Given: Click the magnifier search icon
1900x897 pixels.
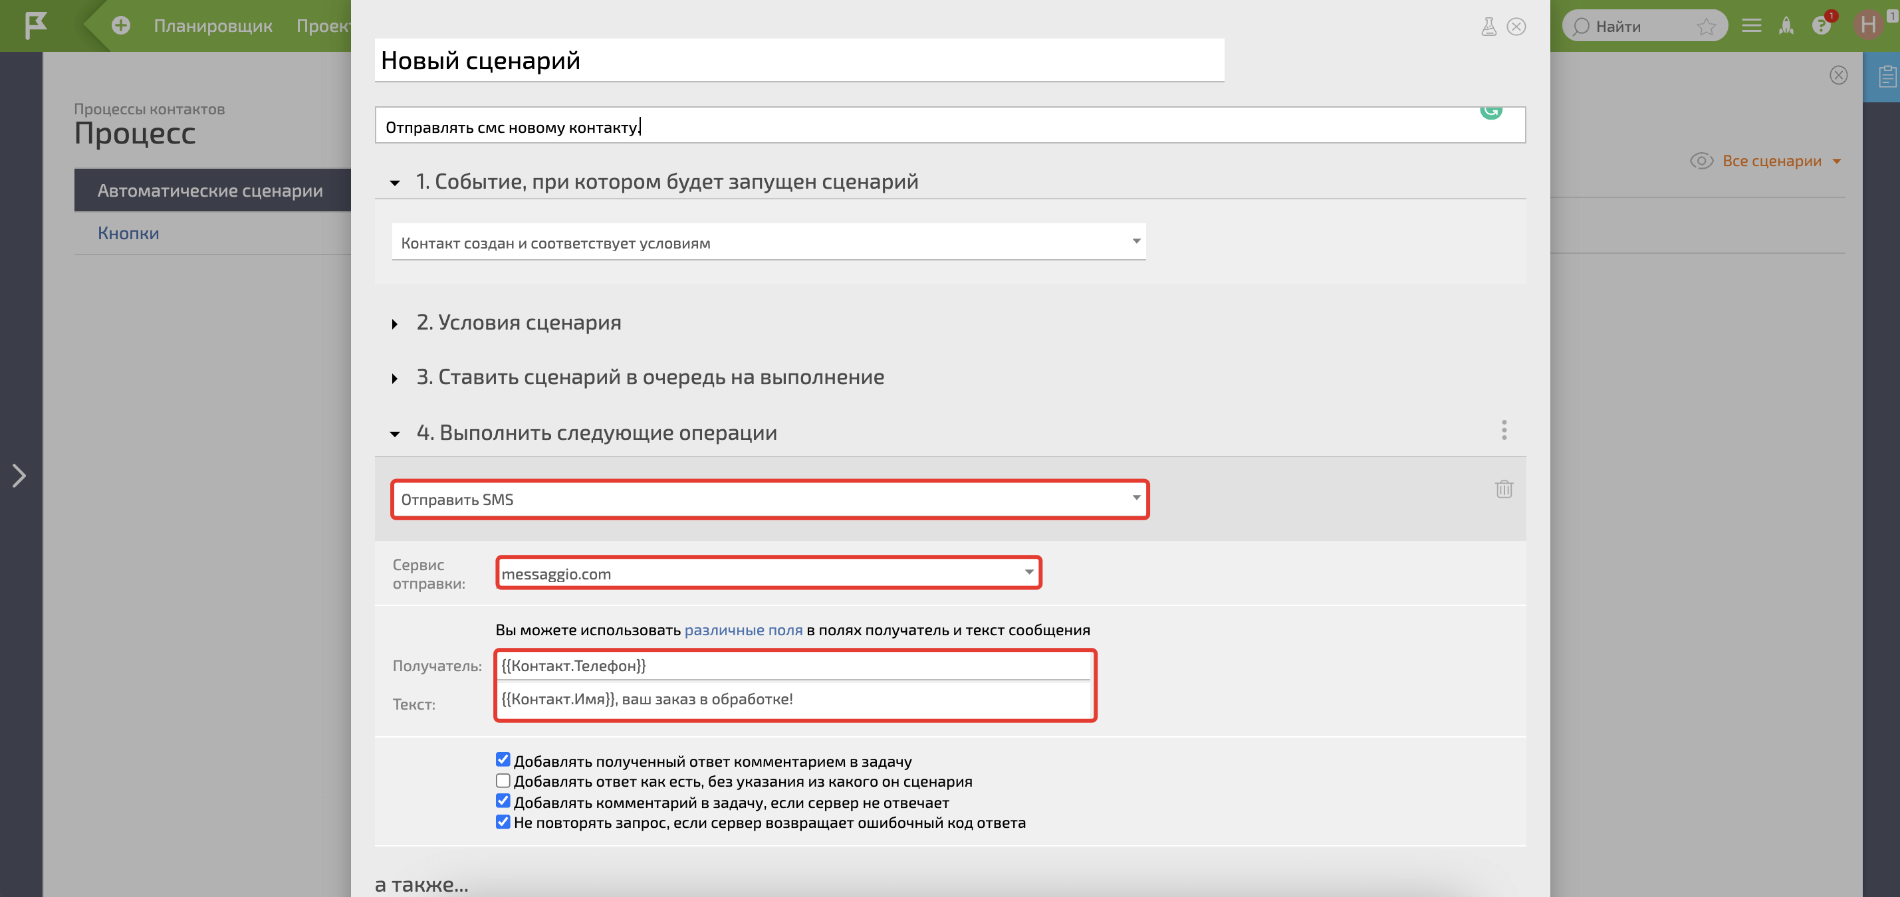Looking at the screenshot, I should tap(1580, 27).
